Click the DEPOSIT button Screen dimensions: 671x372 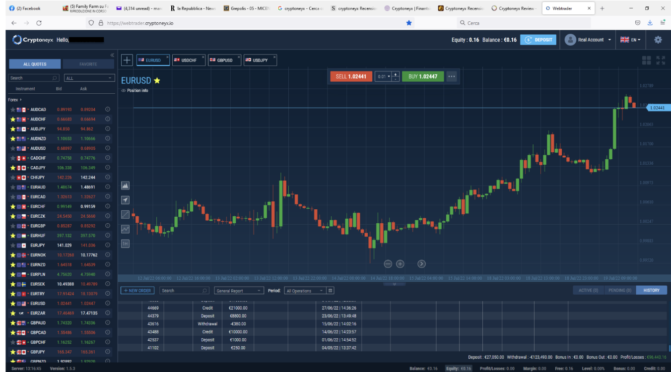[x=538, y=40]
